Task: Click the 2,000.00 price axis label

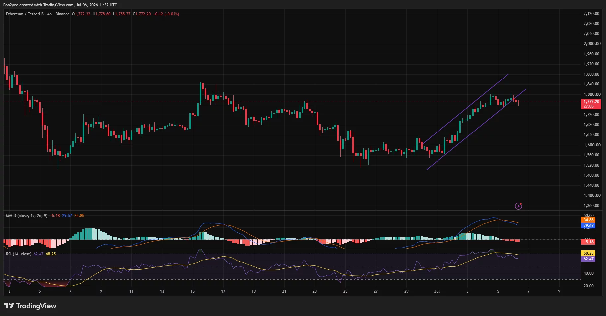Action: (x=592, y=44)
